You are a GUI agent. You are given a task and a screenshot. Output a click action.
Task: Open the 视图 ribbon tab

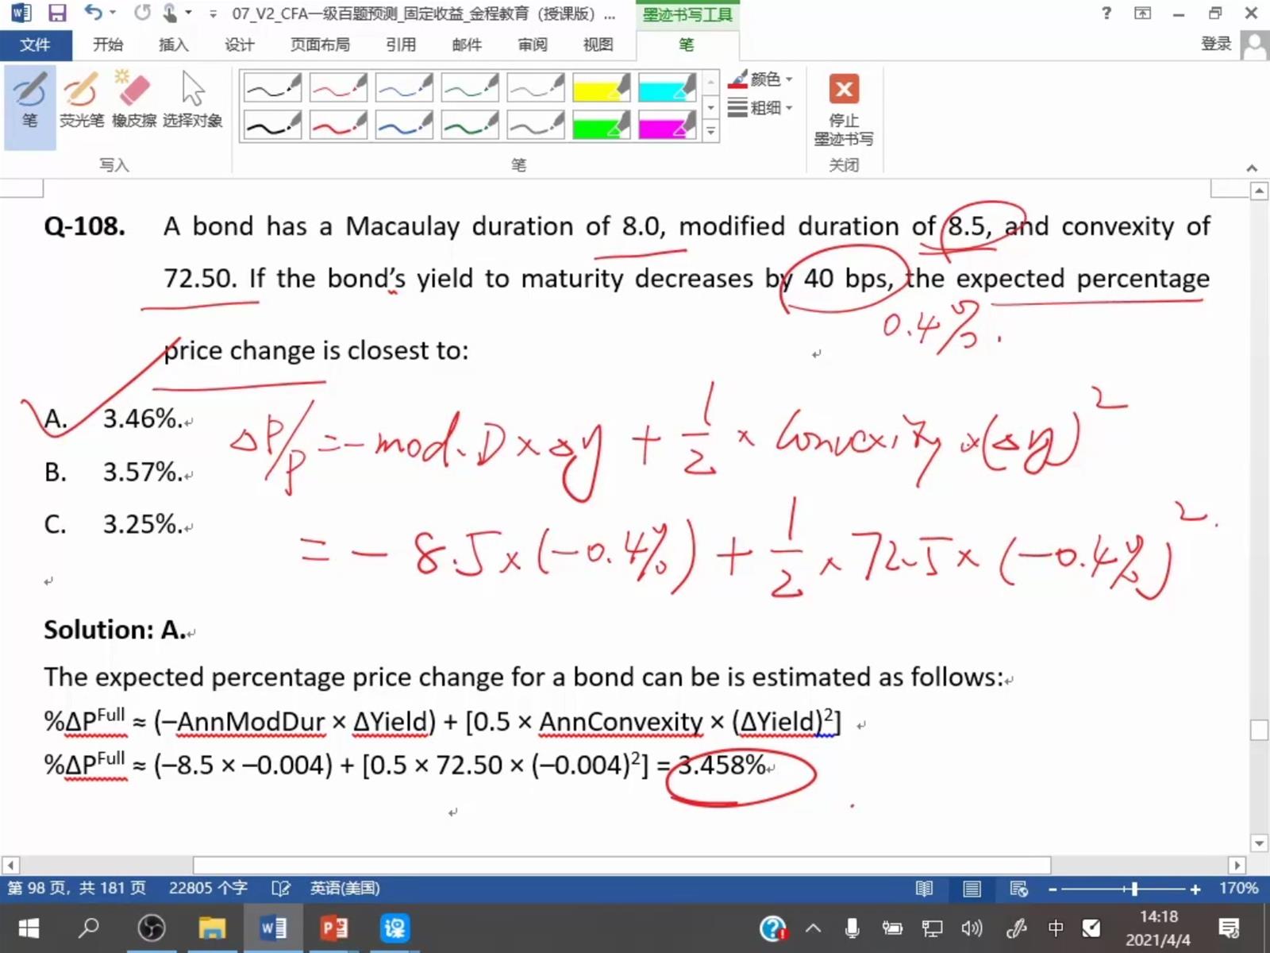(598, 44)
